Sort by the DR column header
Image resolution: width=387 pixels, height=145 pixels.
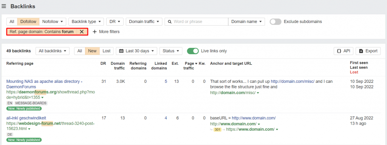(x=103, y=63)
